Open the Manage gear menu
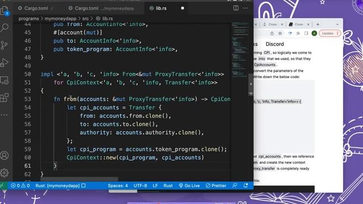 (x=5, y=172)
